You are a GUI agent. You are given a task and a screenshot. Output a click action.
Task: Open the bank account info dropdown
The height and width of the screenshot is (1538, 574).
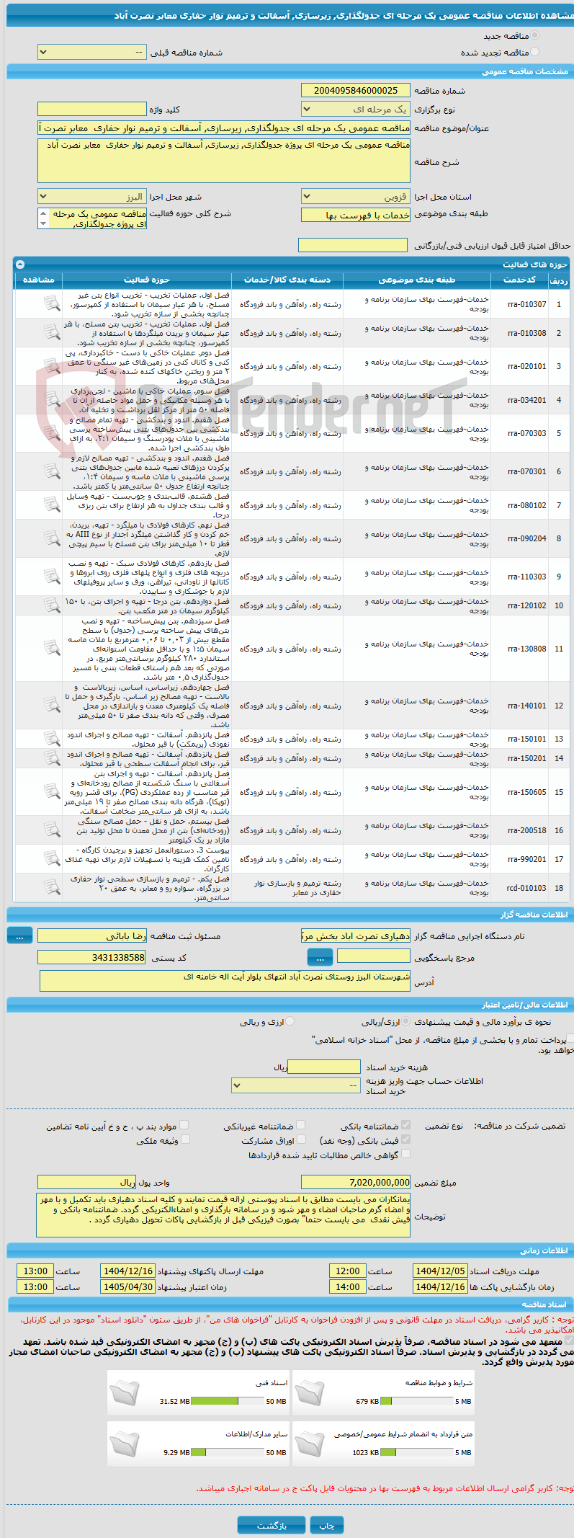click(x=295, y=1085)
